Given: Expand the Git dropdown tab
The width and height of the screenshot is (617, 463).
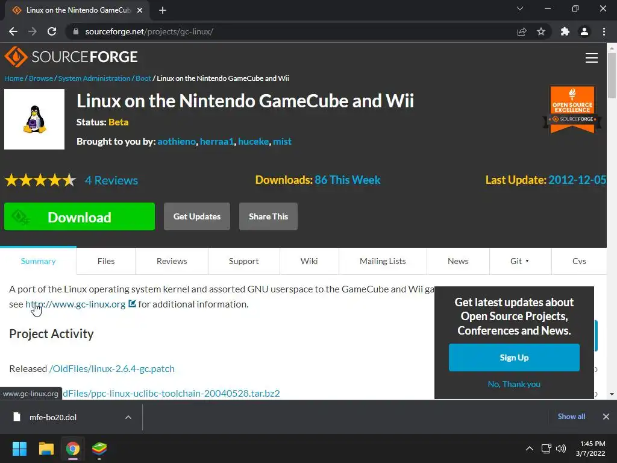Looking at the screenshot, I should click(x=520, y=261).
